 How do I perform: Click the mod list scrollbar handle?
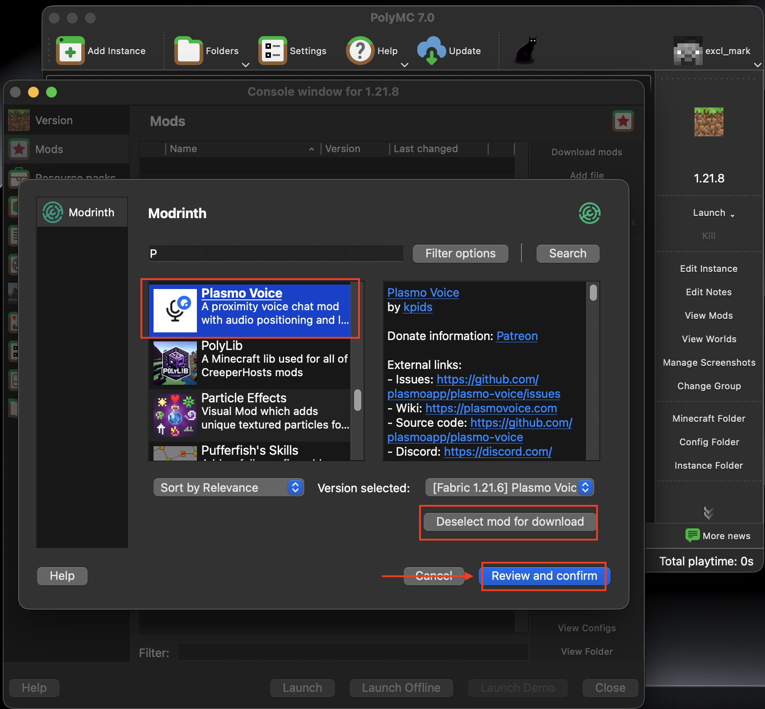click(x=358, y=400)
